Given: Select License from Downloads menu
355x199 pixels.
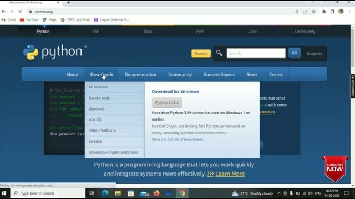Looking at the screenshot, I should point(115,142).
